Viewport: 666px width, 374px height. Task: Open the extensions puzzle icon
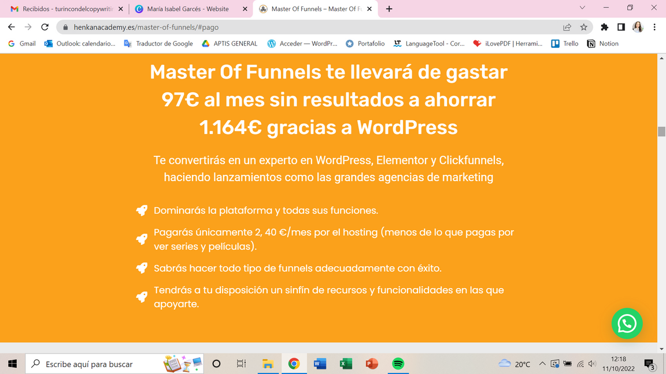click(604, 27)
